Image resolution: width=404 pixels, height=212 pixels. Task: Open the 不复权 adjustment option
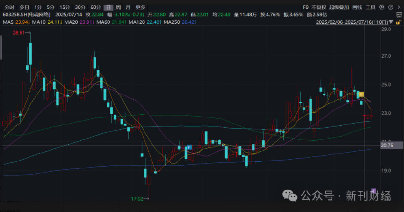click(x=319, y=7)
